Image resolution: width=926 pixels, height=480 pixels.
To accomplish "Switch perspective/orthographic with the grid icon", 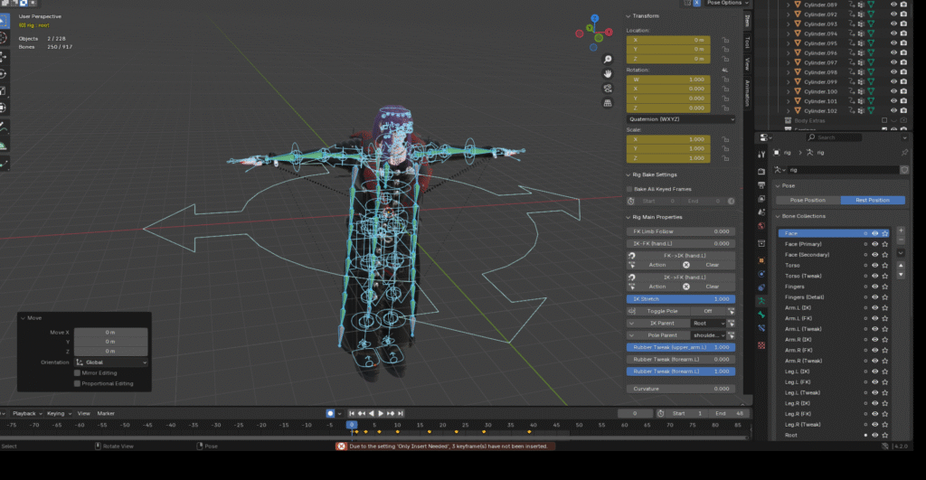I will point(609,105).
